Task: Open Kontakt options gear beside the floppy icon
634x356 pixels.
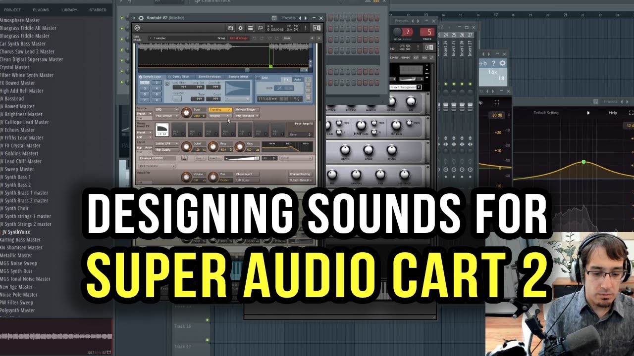Action: coord(240,28)
